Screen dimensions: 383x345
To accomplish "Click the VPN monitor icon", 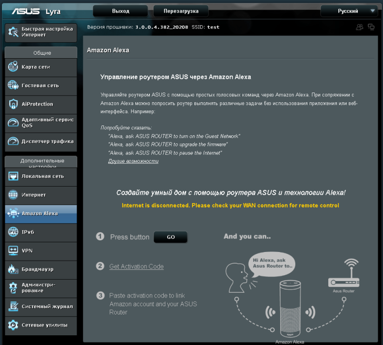I will (x=13, y=251).
